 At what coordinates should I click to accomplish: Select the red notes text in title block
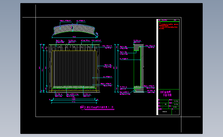(x=168, y=26)
